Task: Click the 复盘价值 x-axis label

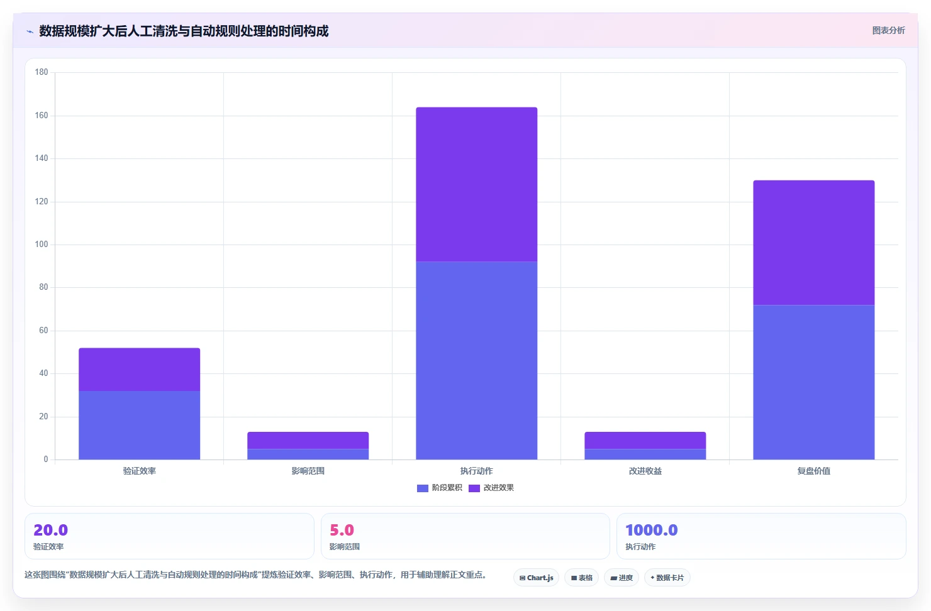Action: (x=813, y=471)
